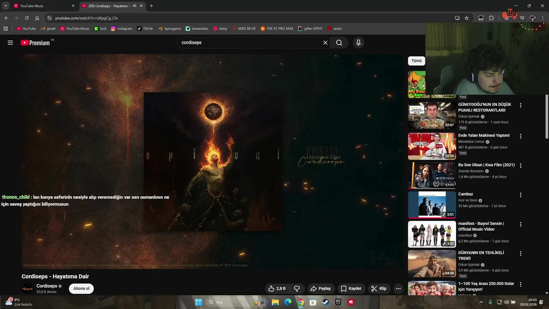Open the Cordiseps channel name link
The image size is (549, 309).
coord(47,286)
